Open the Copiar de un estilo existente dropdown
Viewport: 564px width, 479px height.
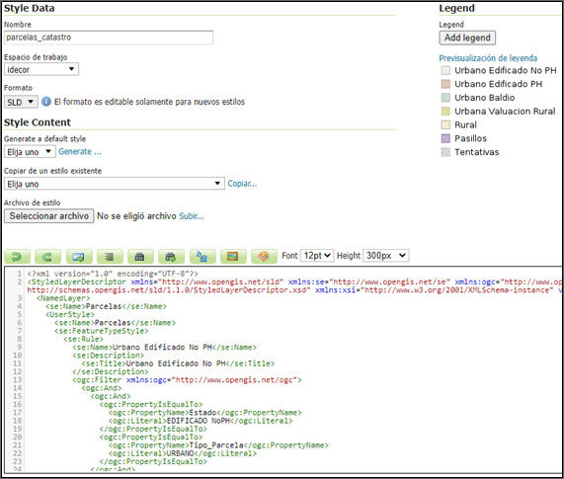pyautogui.click(x=115, y=184)
